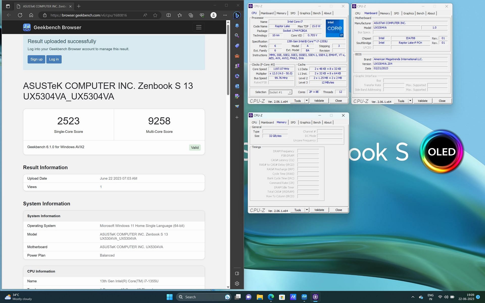Viewport: 485px width, 303px height.
Task: Switch to SPD tab in CPU-Z CPU window
Action: click(x=293, y=13)
